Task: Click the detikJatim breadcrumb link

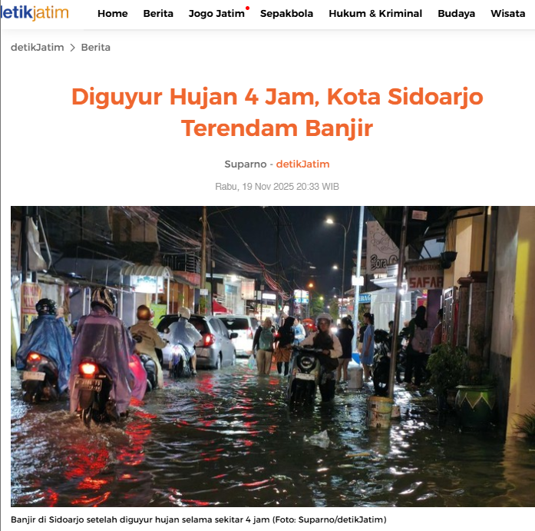Action: click(37, 47)
